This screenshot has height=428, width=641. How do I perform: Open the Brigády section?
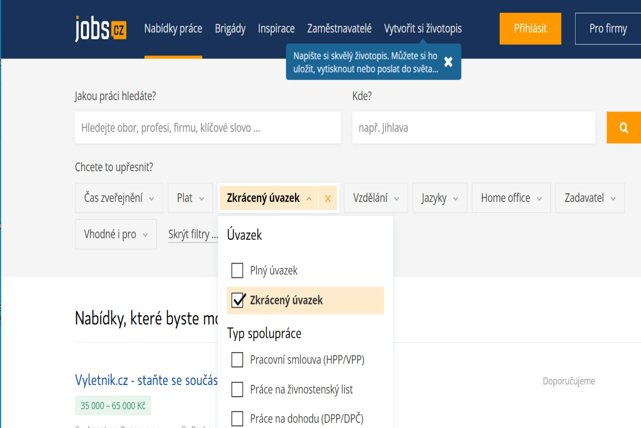point(230,29)
